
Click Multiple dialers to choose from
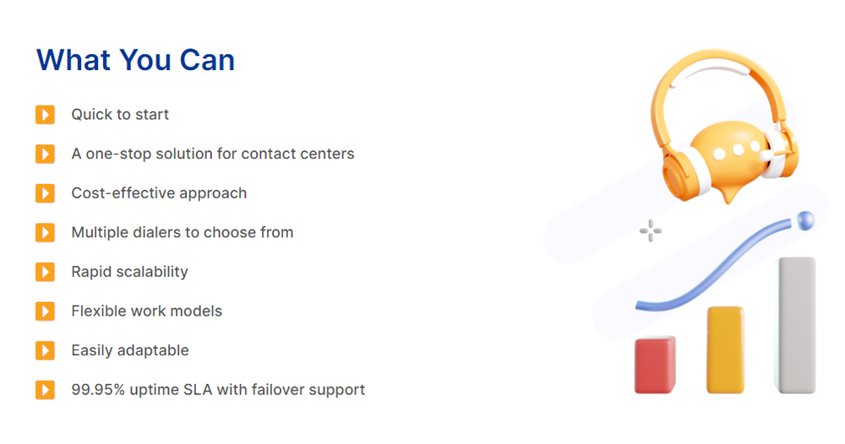pos(183,232)
